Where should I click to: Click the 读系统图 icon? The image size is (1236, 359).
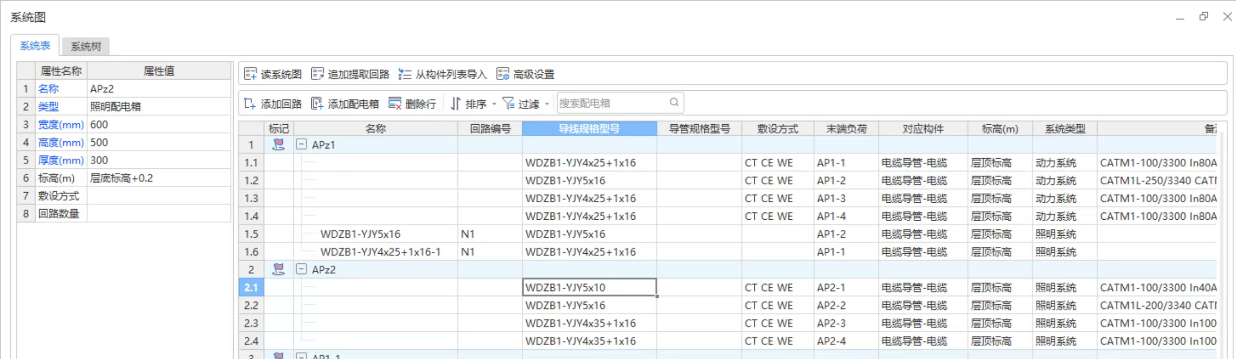pos(250,74)
